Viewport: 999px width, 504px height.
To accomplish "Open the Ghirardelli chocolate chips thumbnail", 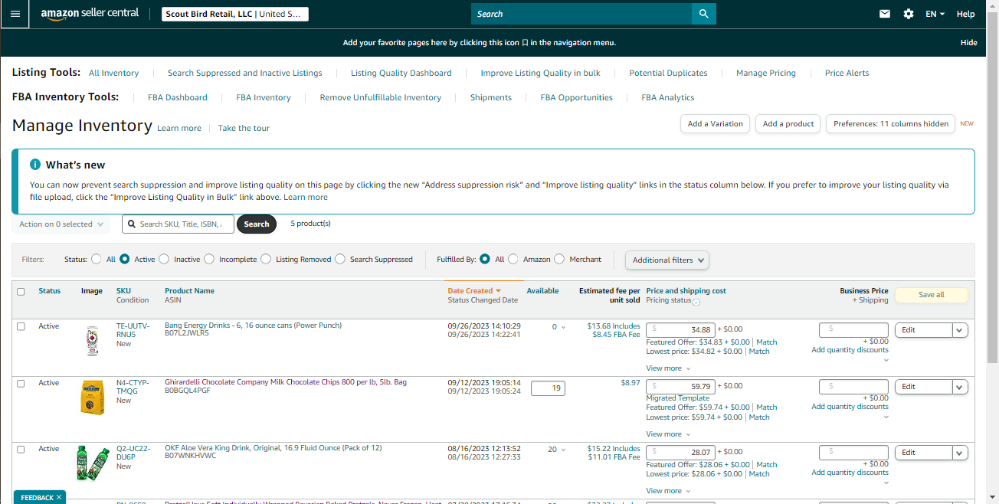I will point(92,398).
